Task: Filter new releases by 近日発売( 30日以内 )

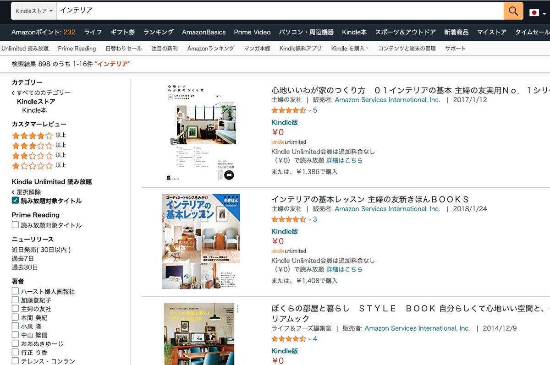Action: (41, 250)
